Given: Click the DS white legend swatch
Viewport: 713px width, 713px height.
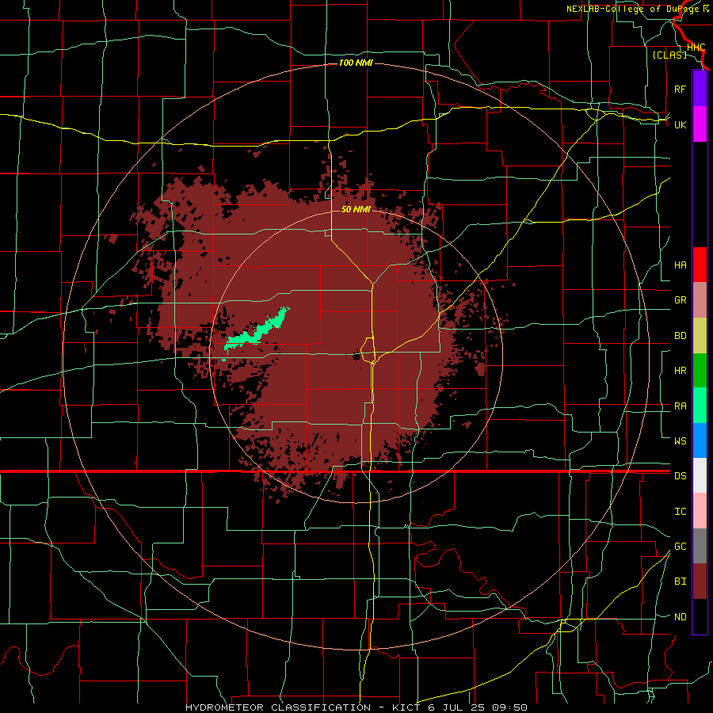Looking at the screenshot, I should point(700,475).
